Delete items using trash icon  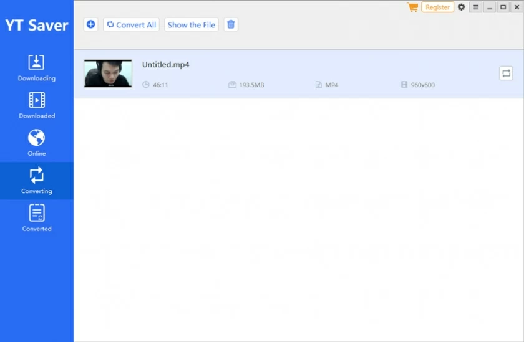click(x=231, y=24)
